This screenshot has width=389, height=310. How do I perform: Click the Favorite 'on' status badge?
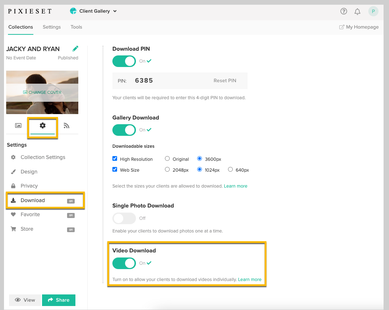tap(71, 215)
